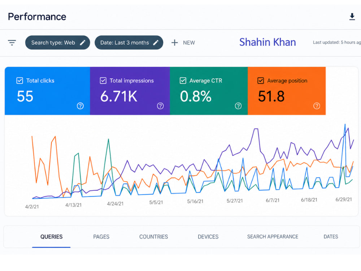Click the plus icon to add filter
Viewport: 361px width, 271px height.
pyautogui.click(x=174, y=43)
